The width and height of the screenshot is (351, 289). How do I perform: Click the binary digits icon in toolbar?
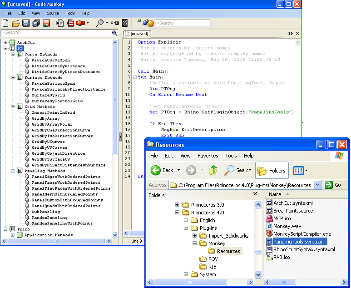pos(125,23)
